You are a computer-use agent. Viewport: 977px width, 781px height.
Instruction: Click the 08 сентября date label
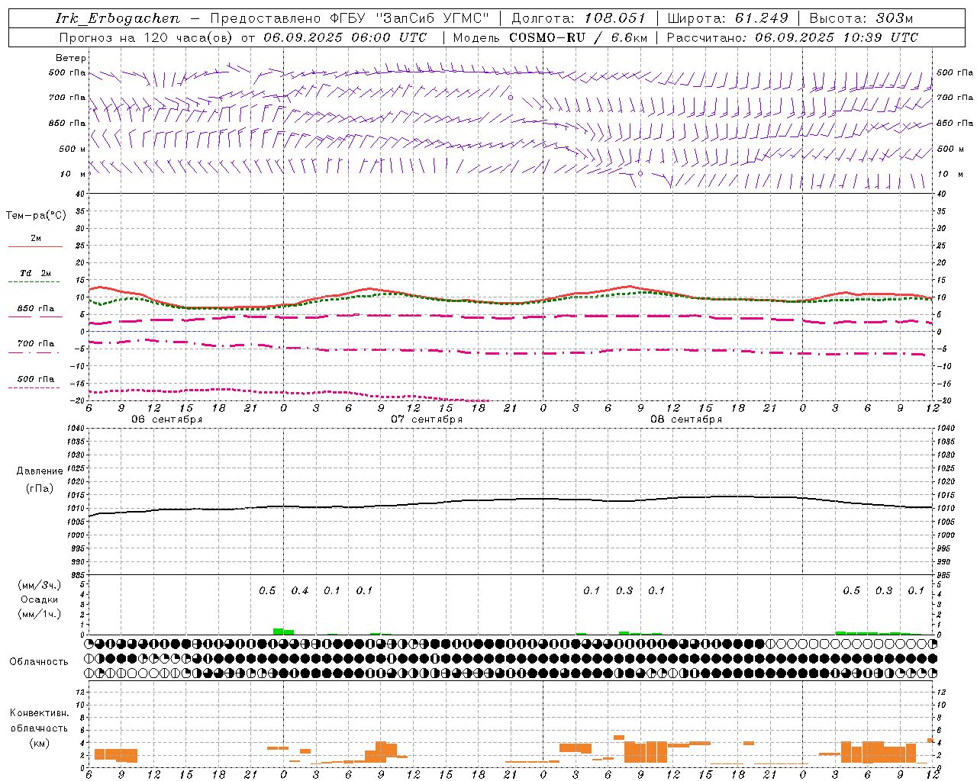pyautogui.click(x=686, y=419)
